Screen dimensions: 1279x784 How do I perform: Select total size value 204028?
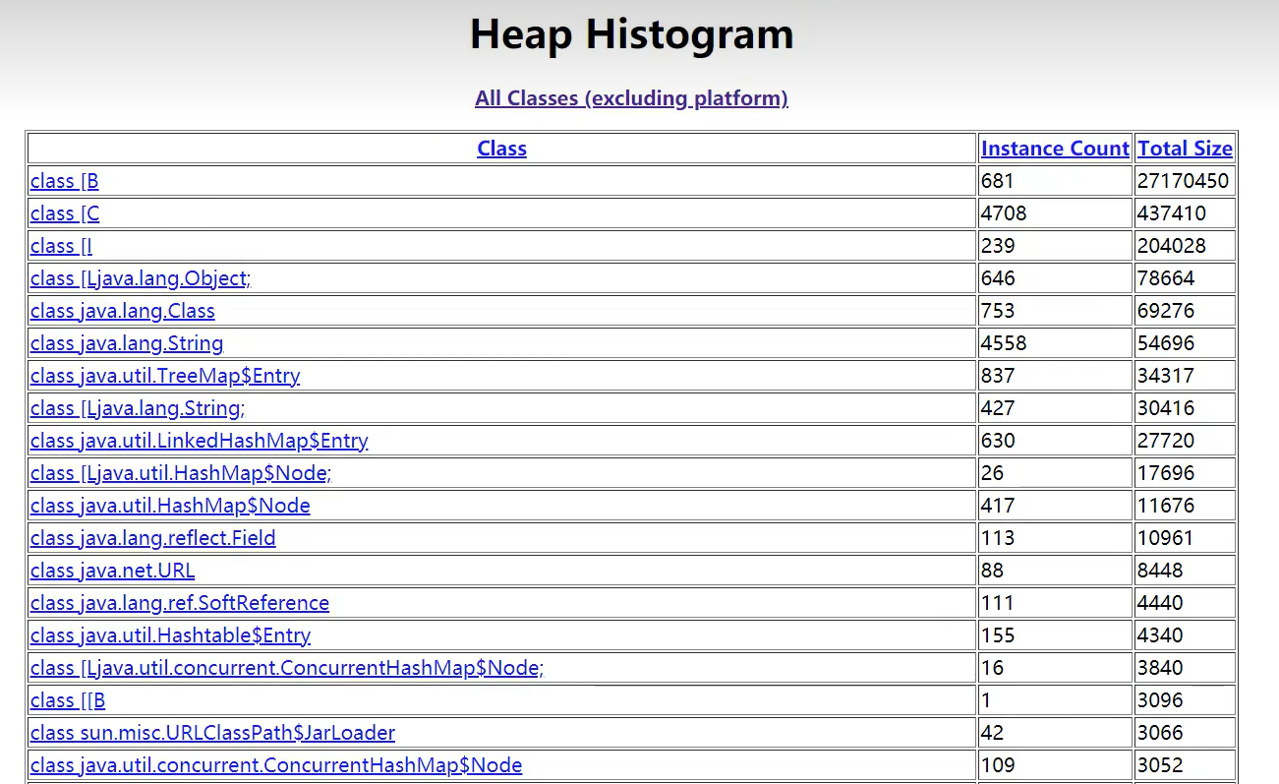(x=1172, y=246)
